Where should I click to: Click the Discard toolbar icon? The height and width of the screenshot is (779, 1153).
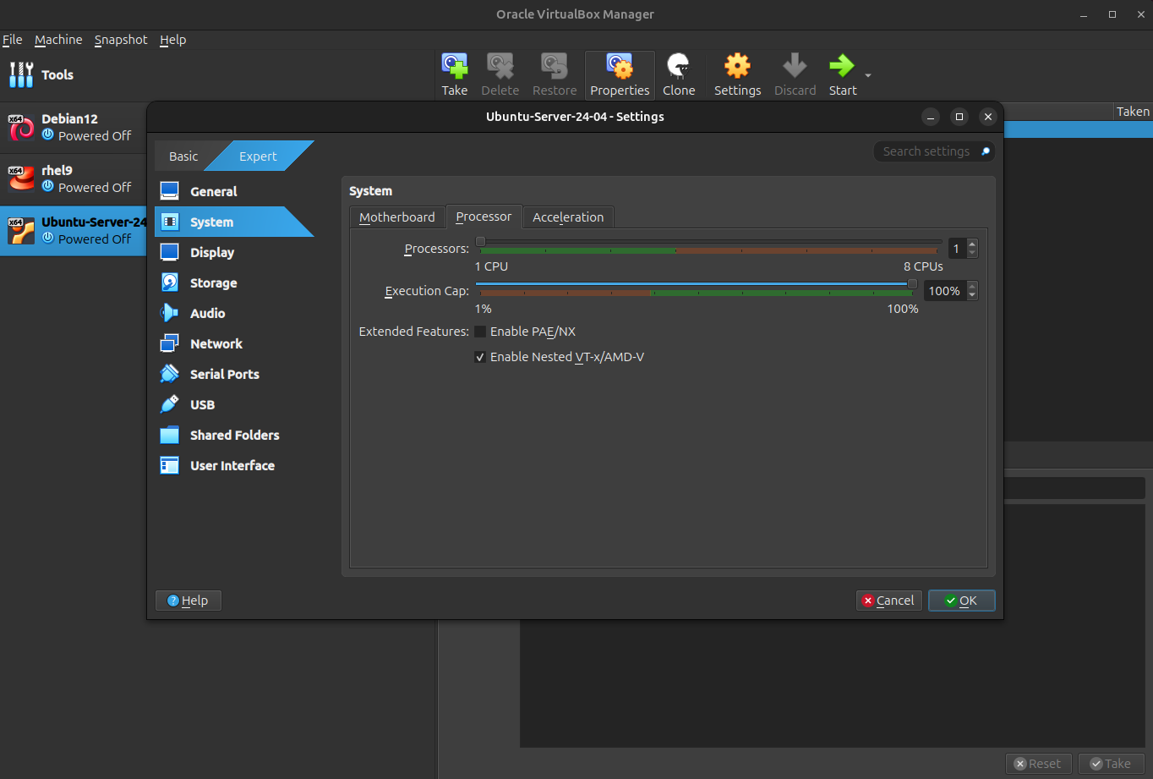(795, 75)
